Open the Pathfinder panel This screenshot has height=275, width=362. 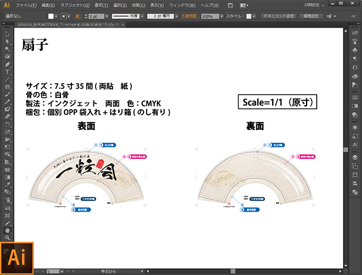355,192
